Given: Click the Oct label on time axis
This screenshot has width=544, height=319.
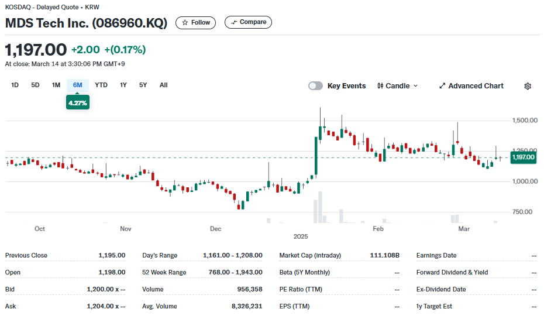Looking at the screenshot, I should (40, 229).
